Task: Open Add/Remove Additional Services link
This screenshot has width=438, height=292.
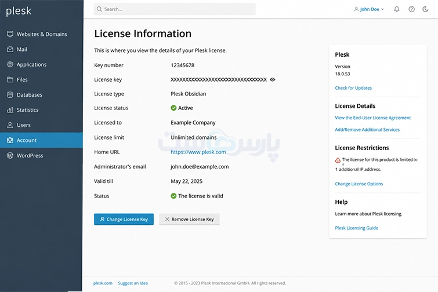Action: click(x=367, y=130)
